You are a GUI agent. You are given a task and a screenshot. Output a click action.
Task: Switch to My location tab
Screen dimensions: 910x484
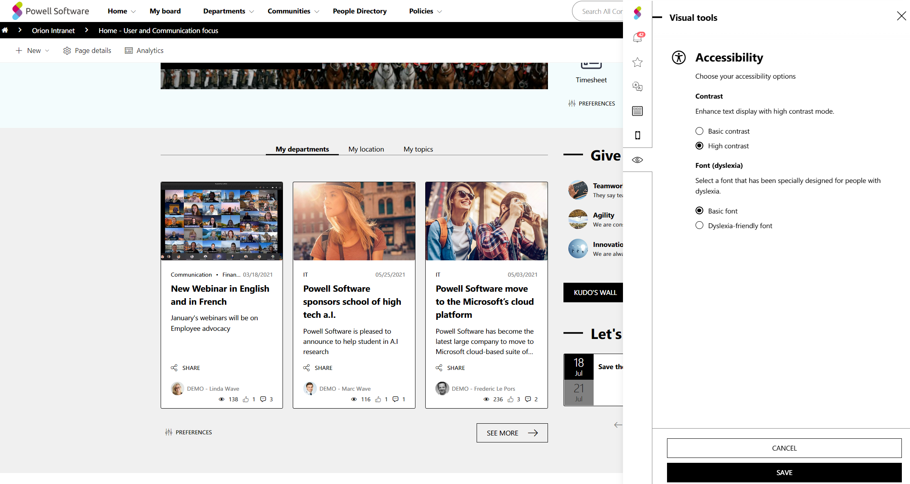click(366, 149)
